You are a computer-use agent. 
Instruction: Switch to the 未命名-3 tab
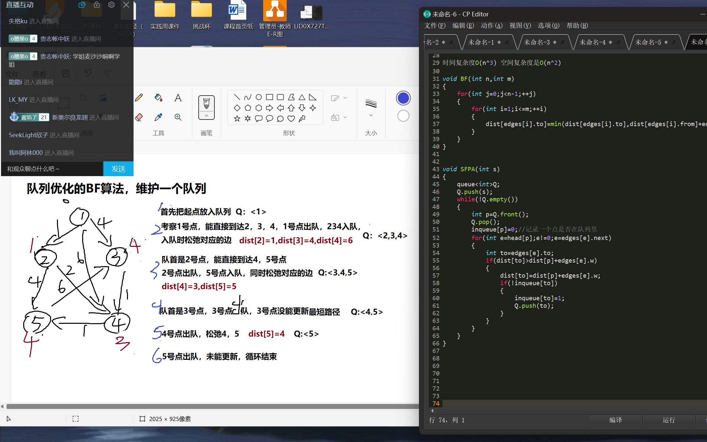coord(537,42)
